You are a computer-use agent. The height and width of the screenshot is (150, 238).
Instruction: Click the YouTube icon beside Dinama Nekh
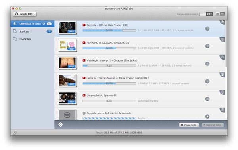[84, 96]
